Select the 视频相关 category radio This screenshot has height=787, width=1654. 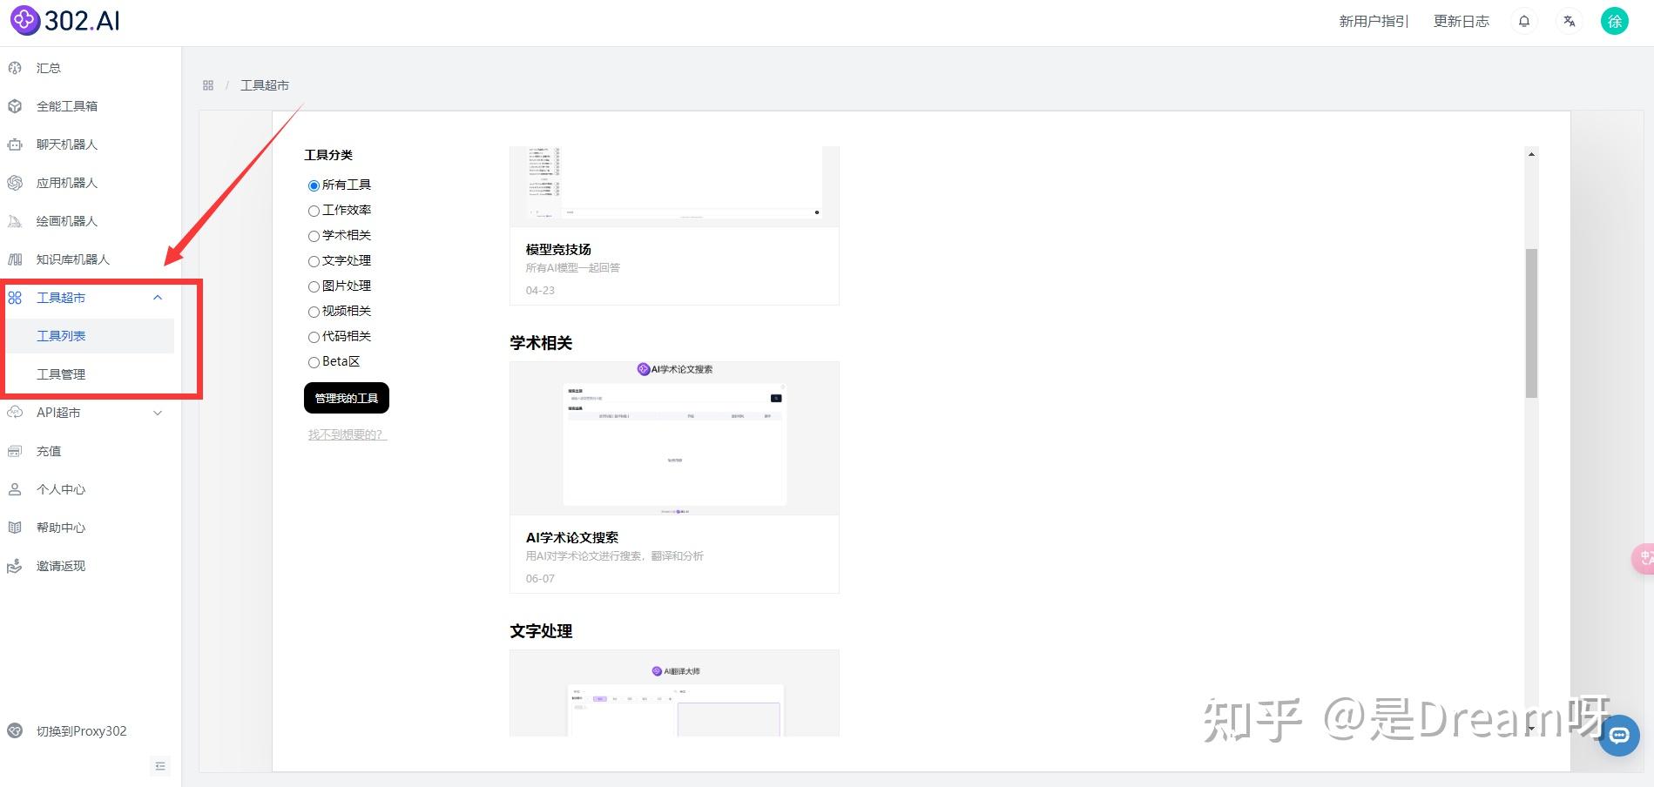click(x=314, y=312)
